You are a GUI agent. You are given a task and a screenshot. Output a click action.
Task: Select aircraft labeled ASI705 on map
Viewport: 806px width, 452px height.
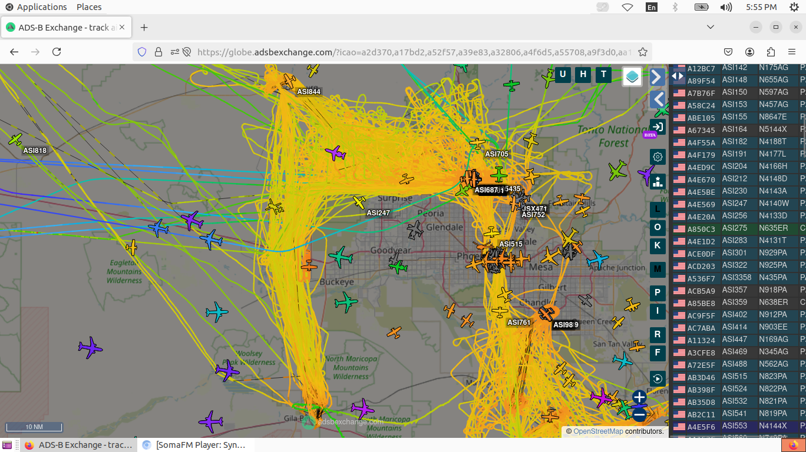tap(477, 143)
